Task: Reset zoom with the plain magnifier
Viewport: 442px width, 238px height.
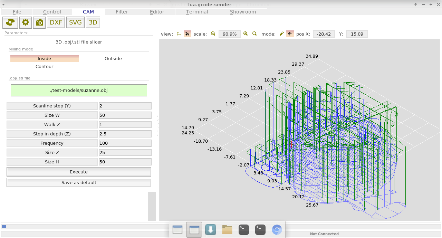Action: (254, 34)
